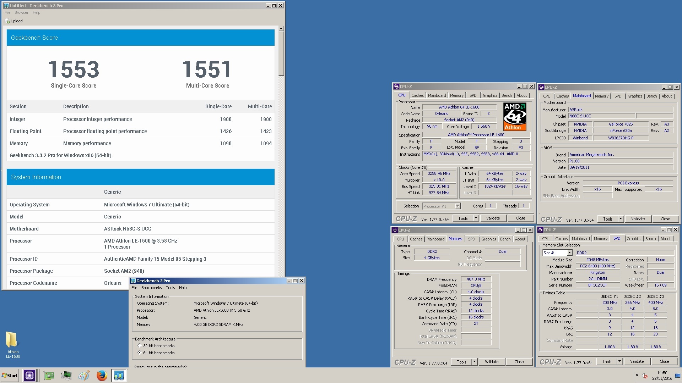
Task: Click the Channel # Dual value
Action: pyautogui.click(x=502, y=252)
